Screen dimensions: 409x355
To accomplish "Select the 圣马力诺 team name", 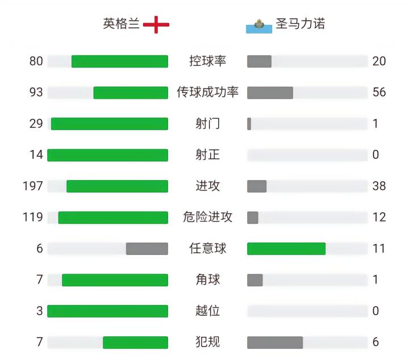I will coord(301,24).
